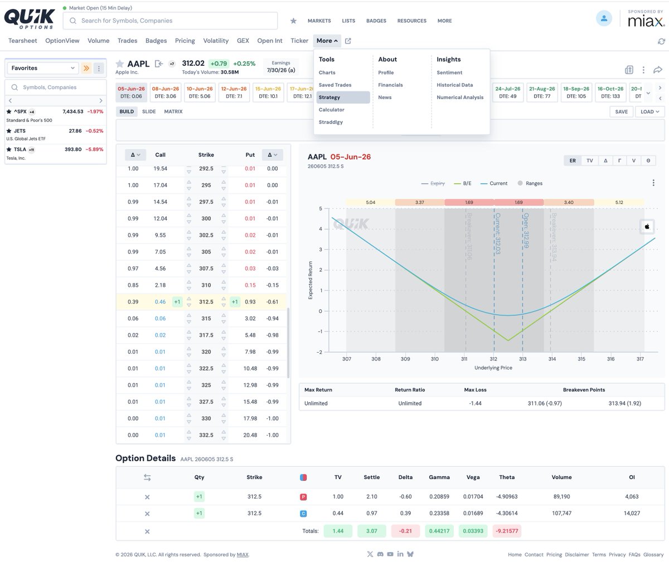
Task: Select the ER chart mode
Action: click(x=573, y=160)
